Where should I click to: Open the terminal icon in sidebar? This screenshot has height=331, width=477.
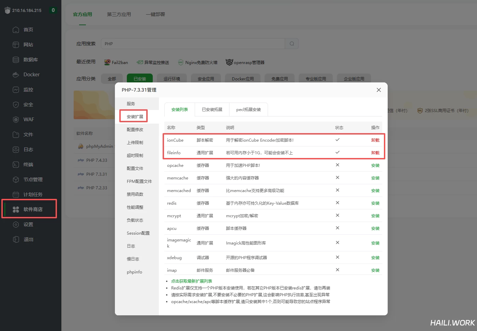click(x=16, y=164)
